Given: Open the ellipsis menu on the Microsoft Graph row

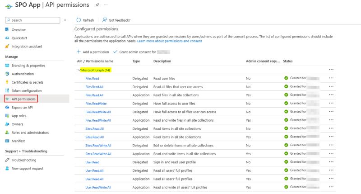Looking at the screenshot, I should (331, 70).
